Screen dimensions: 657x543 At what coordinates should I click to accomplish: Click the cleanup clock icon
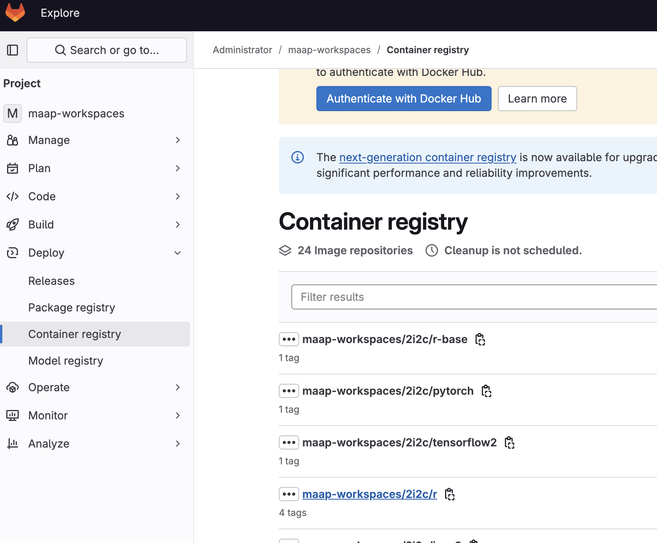(x=432, y=250)
